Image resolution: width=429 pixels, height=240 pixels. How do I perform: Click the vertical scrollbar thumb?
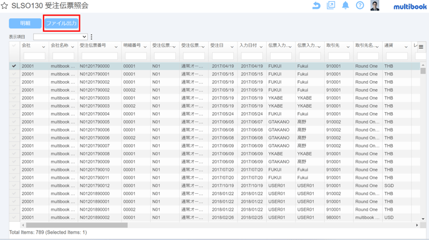[x=423, y=71]
